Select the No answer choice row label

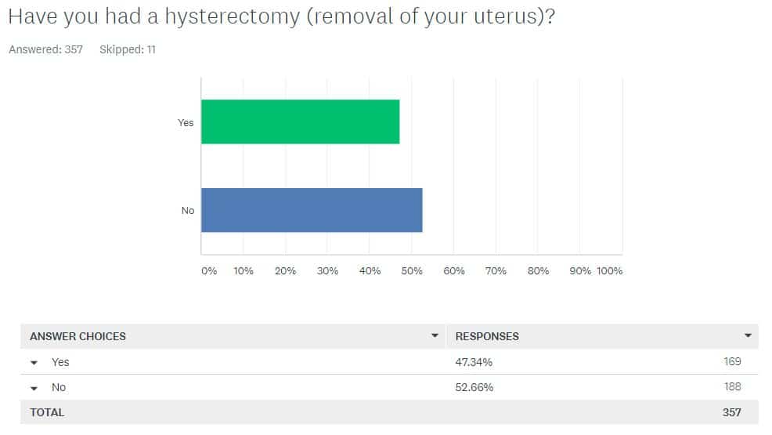point(59,387)
